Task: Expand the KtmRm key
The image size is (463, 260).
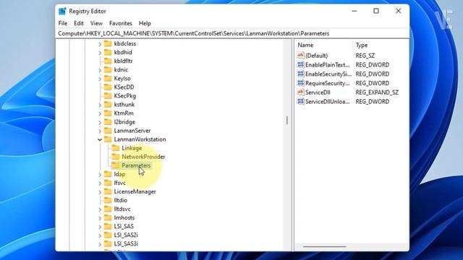Action: 100,114
